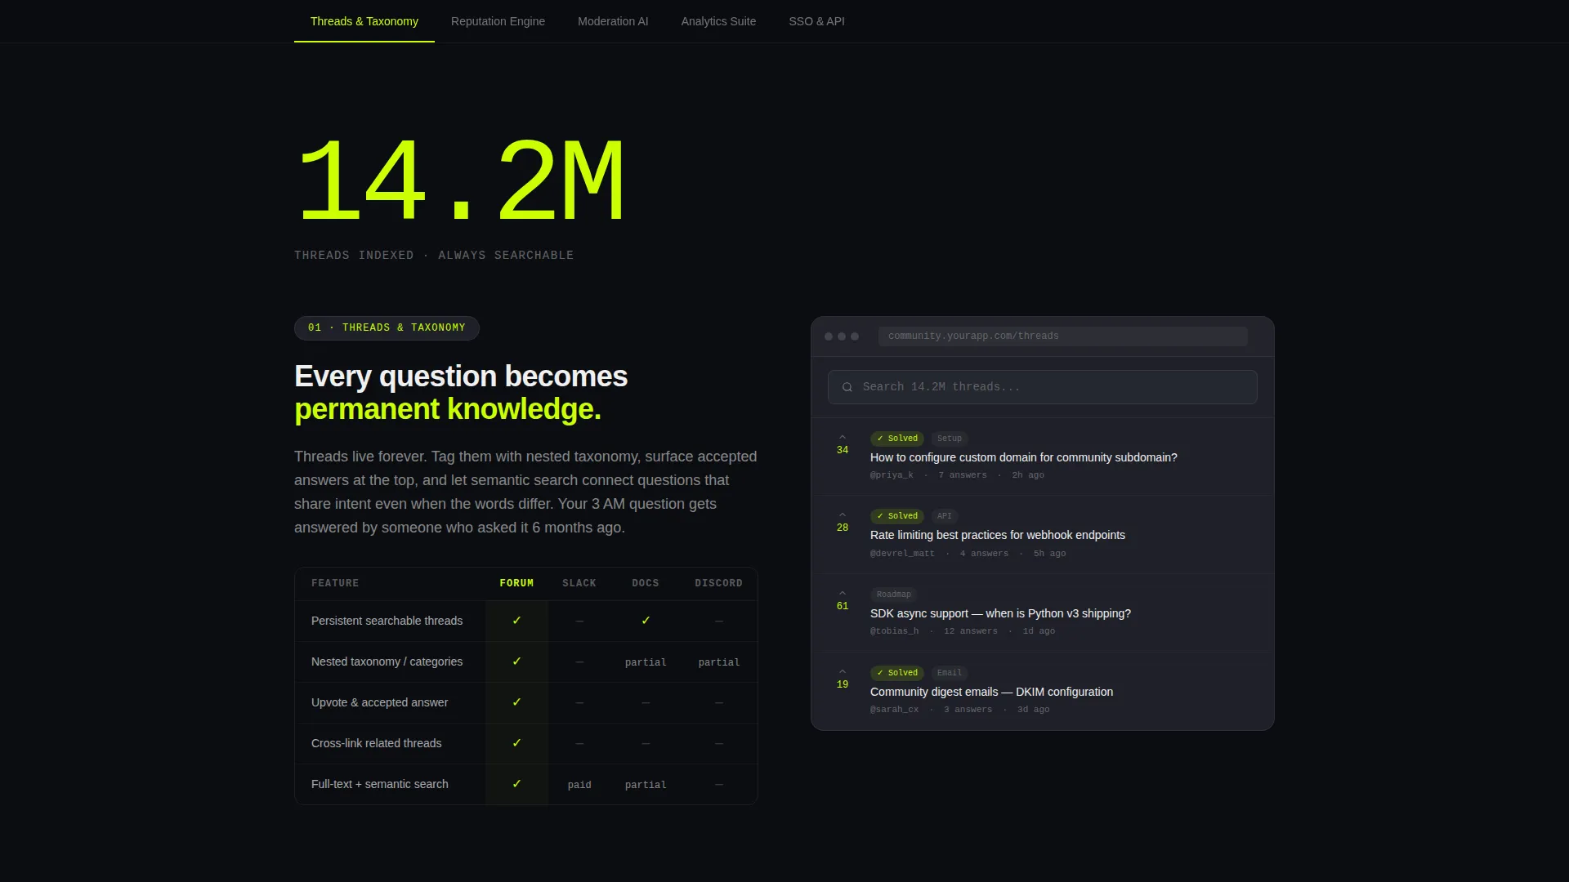Click the '7 answers' count
This screenshot has height=882, width=1569.
[963, 475]
